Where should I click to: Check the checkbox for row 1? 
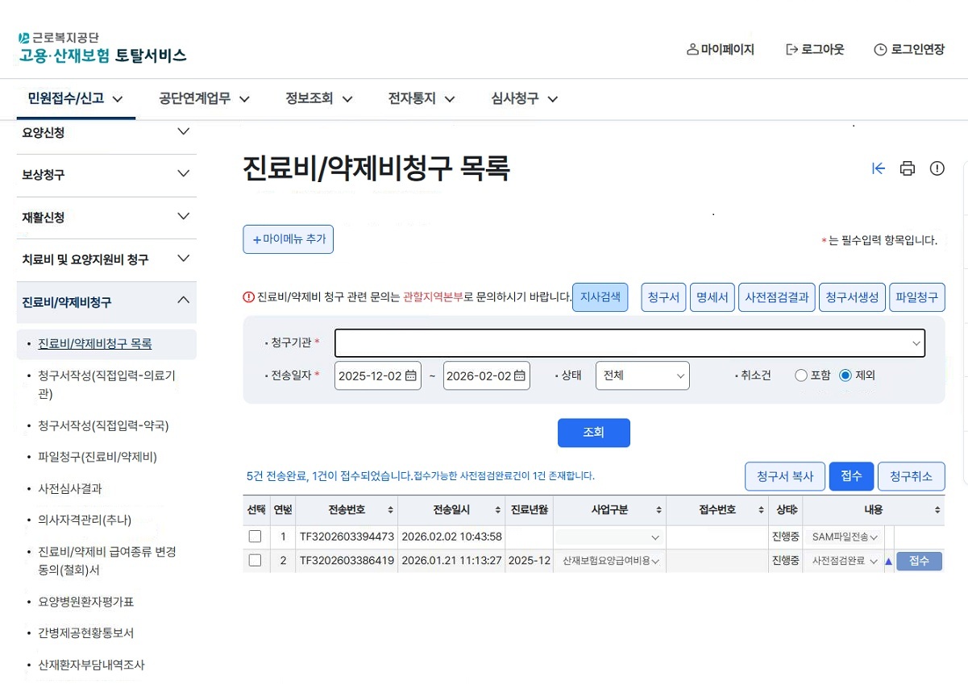255,537
